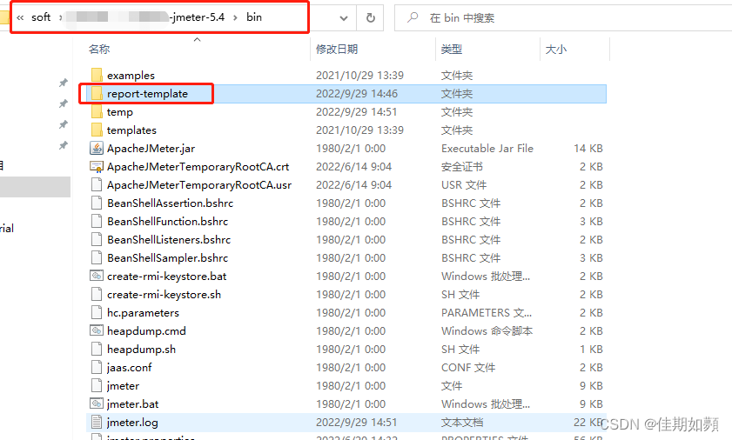Click the ApacheJMeter.jar Java file icon
Image resolution: width=732 pixels, height=440 pixels.
tap(96, 148)
